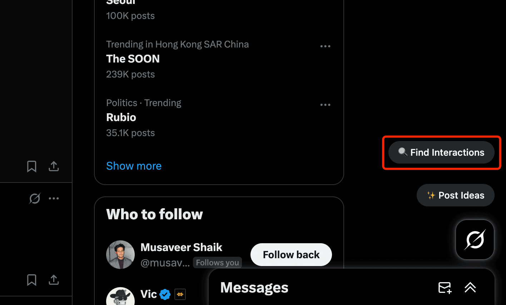Open Post Ideas
The height and width of the screenshot is (305, 506).
[456, 195]
